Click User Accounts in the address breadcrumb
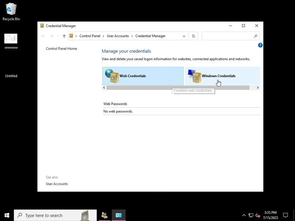The width and height of the screenshot is (295, 221). [x=118, y=36]
